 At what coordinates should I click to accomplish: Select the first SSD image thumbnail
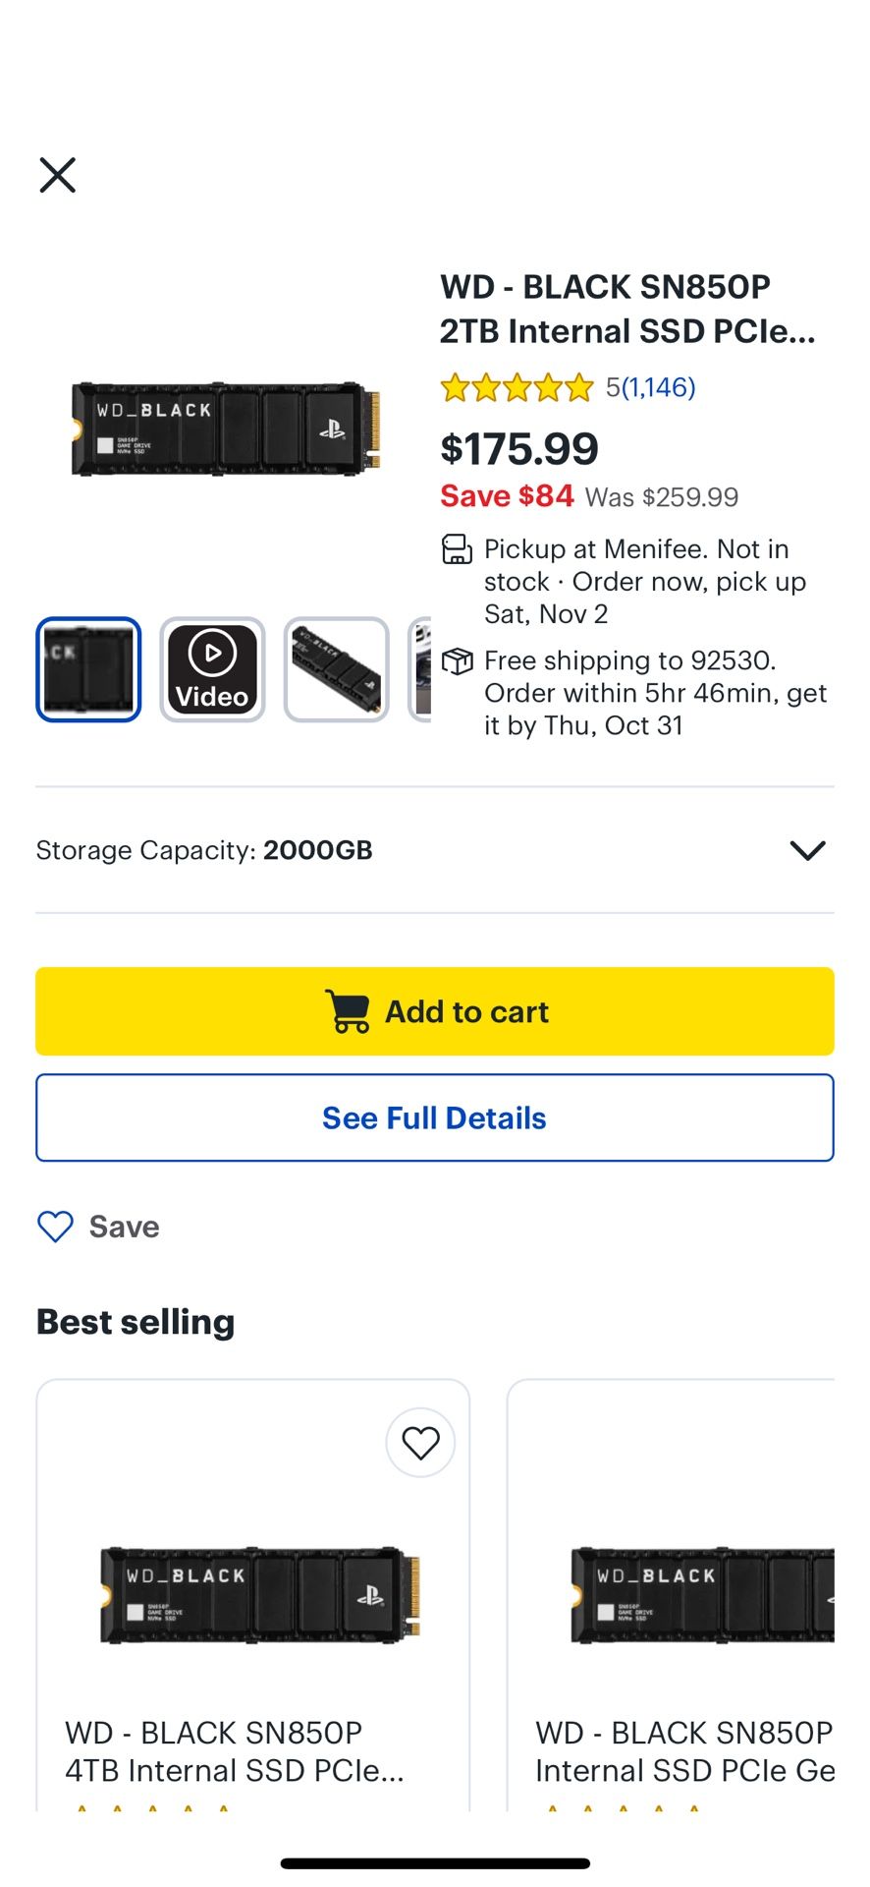(88, 669)
